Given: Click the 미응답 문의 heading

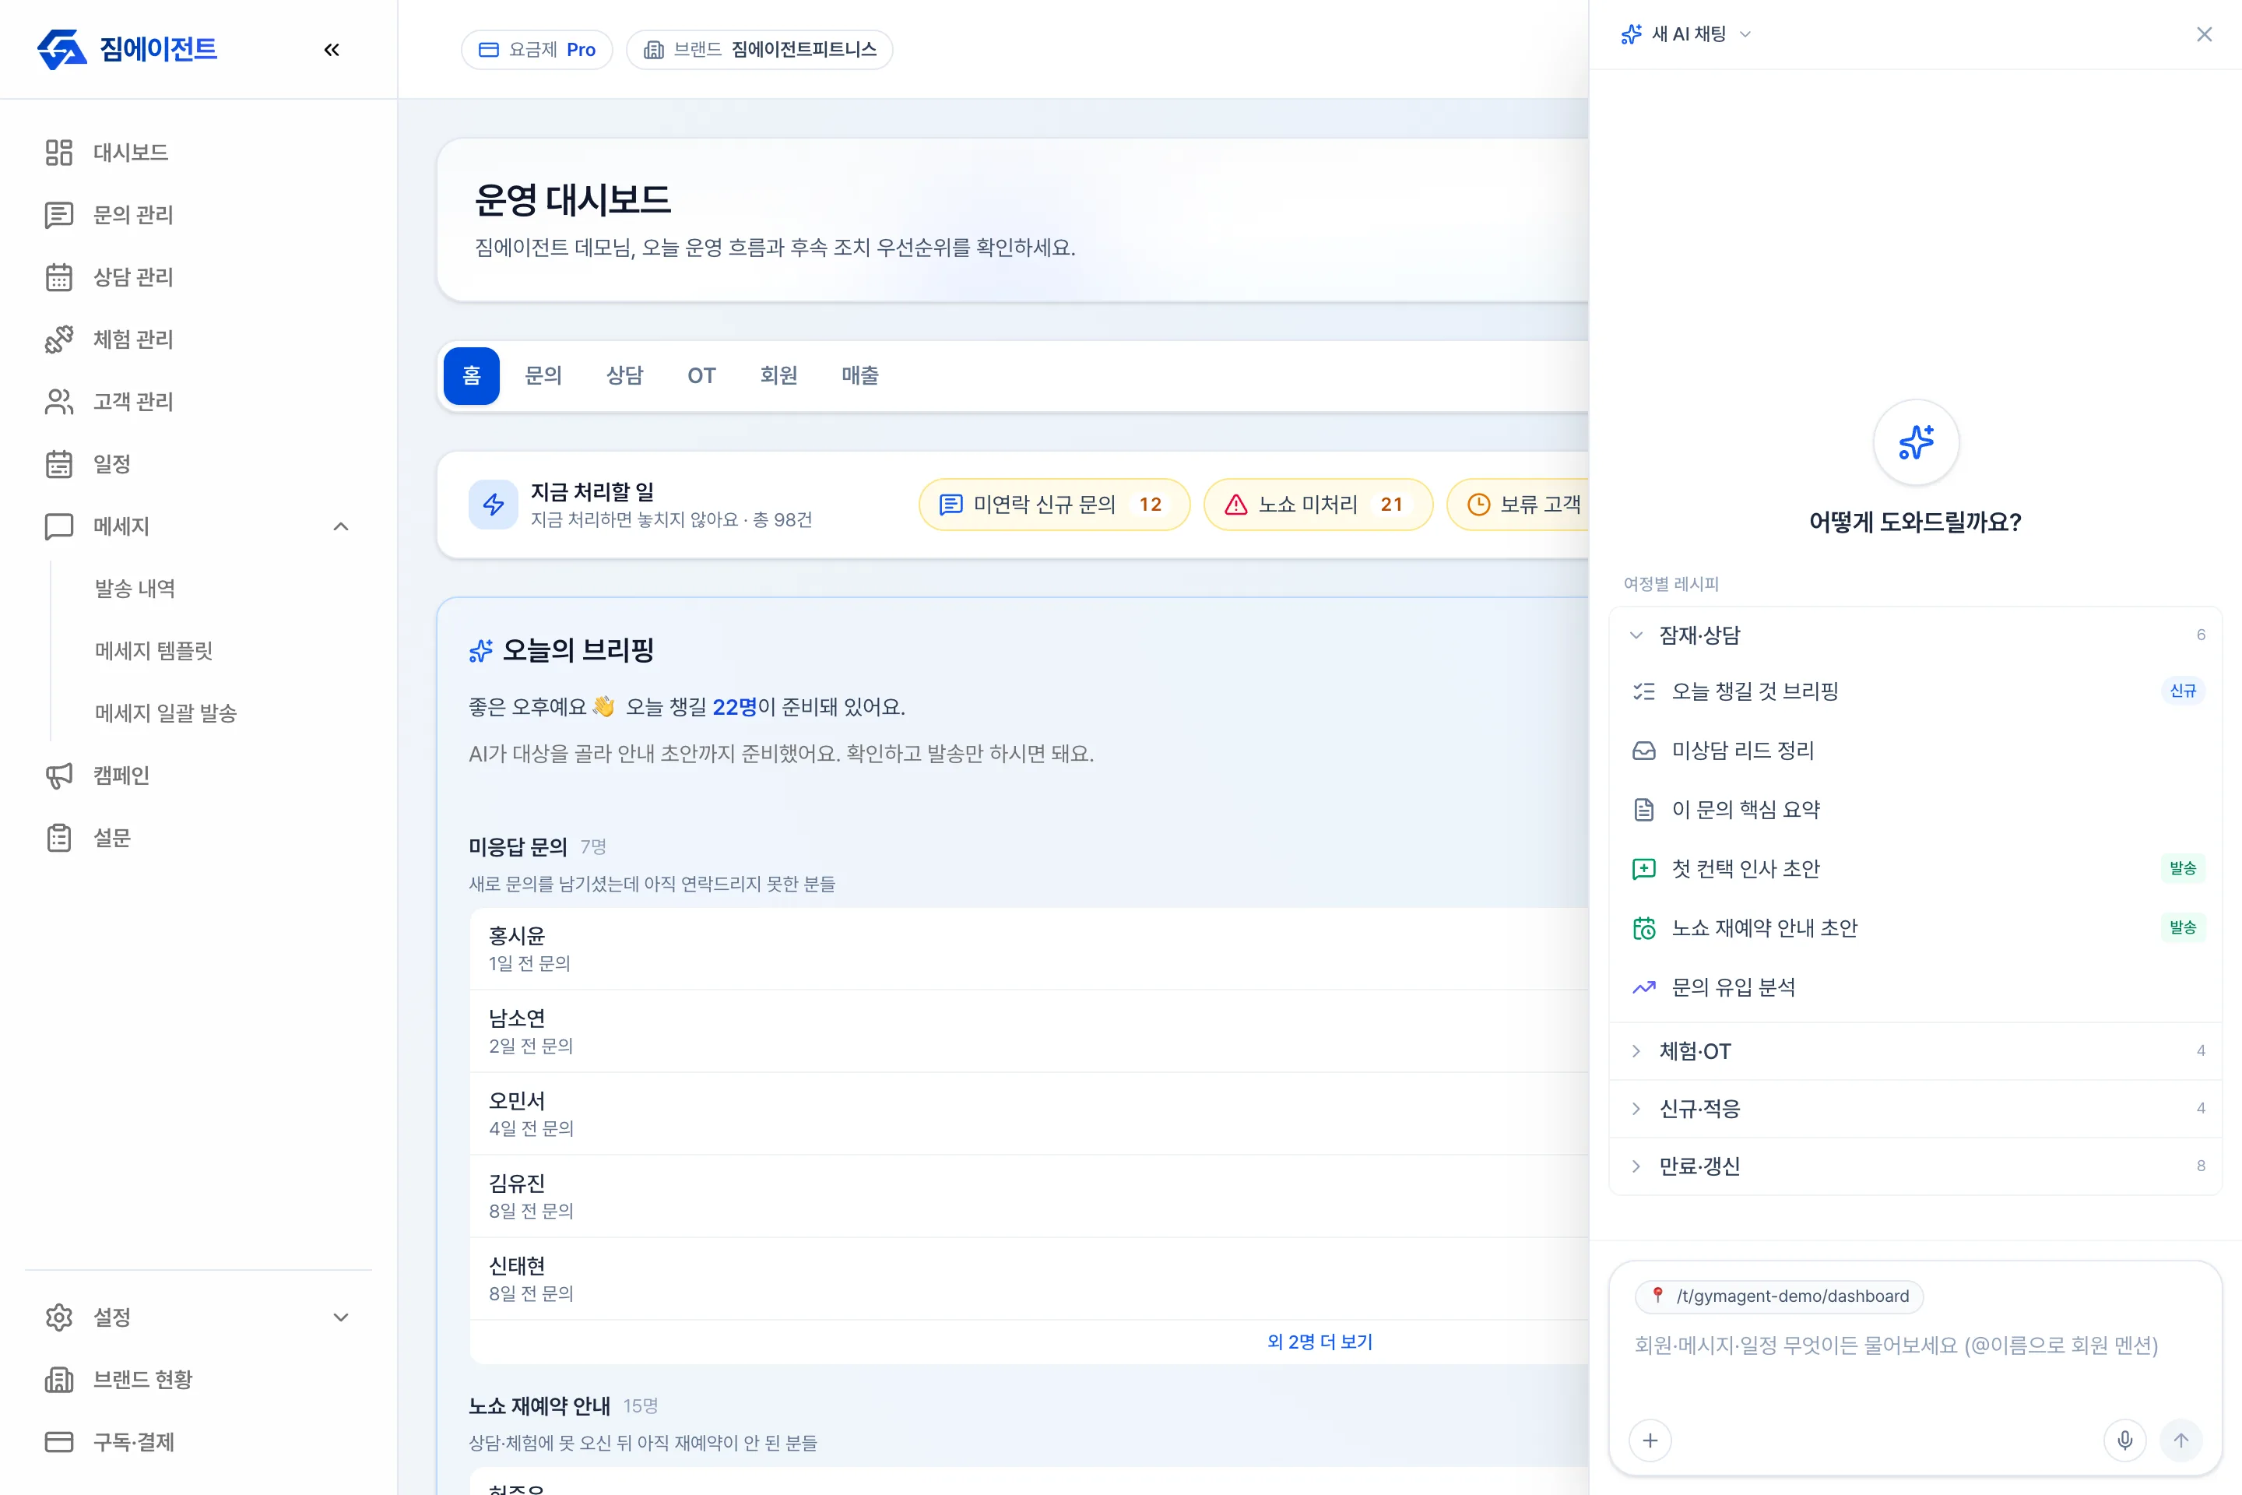Looking at the screenshot, I should (518, 846).
